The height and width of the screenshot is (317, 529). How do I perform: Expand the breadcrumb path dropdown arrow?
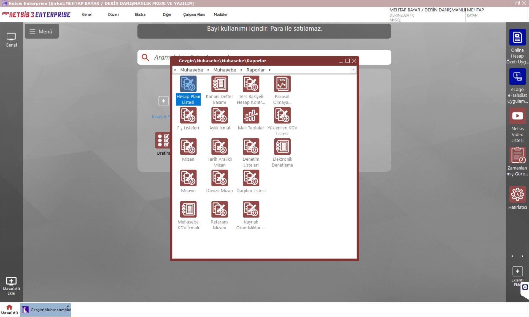click(353, 70)
